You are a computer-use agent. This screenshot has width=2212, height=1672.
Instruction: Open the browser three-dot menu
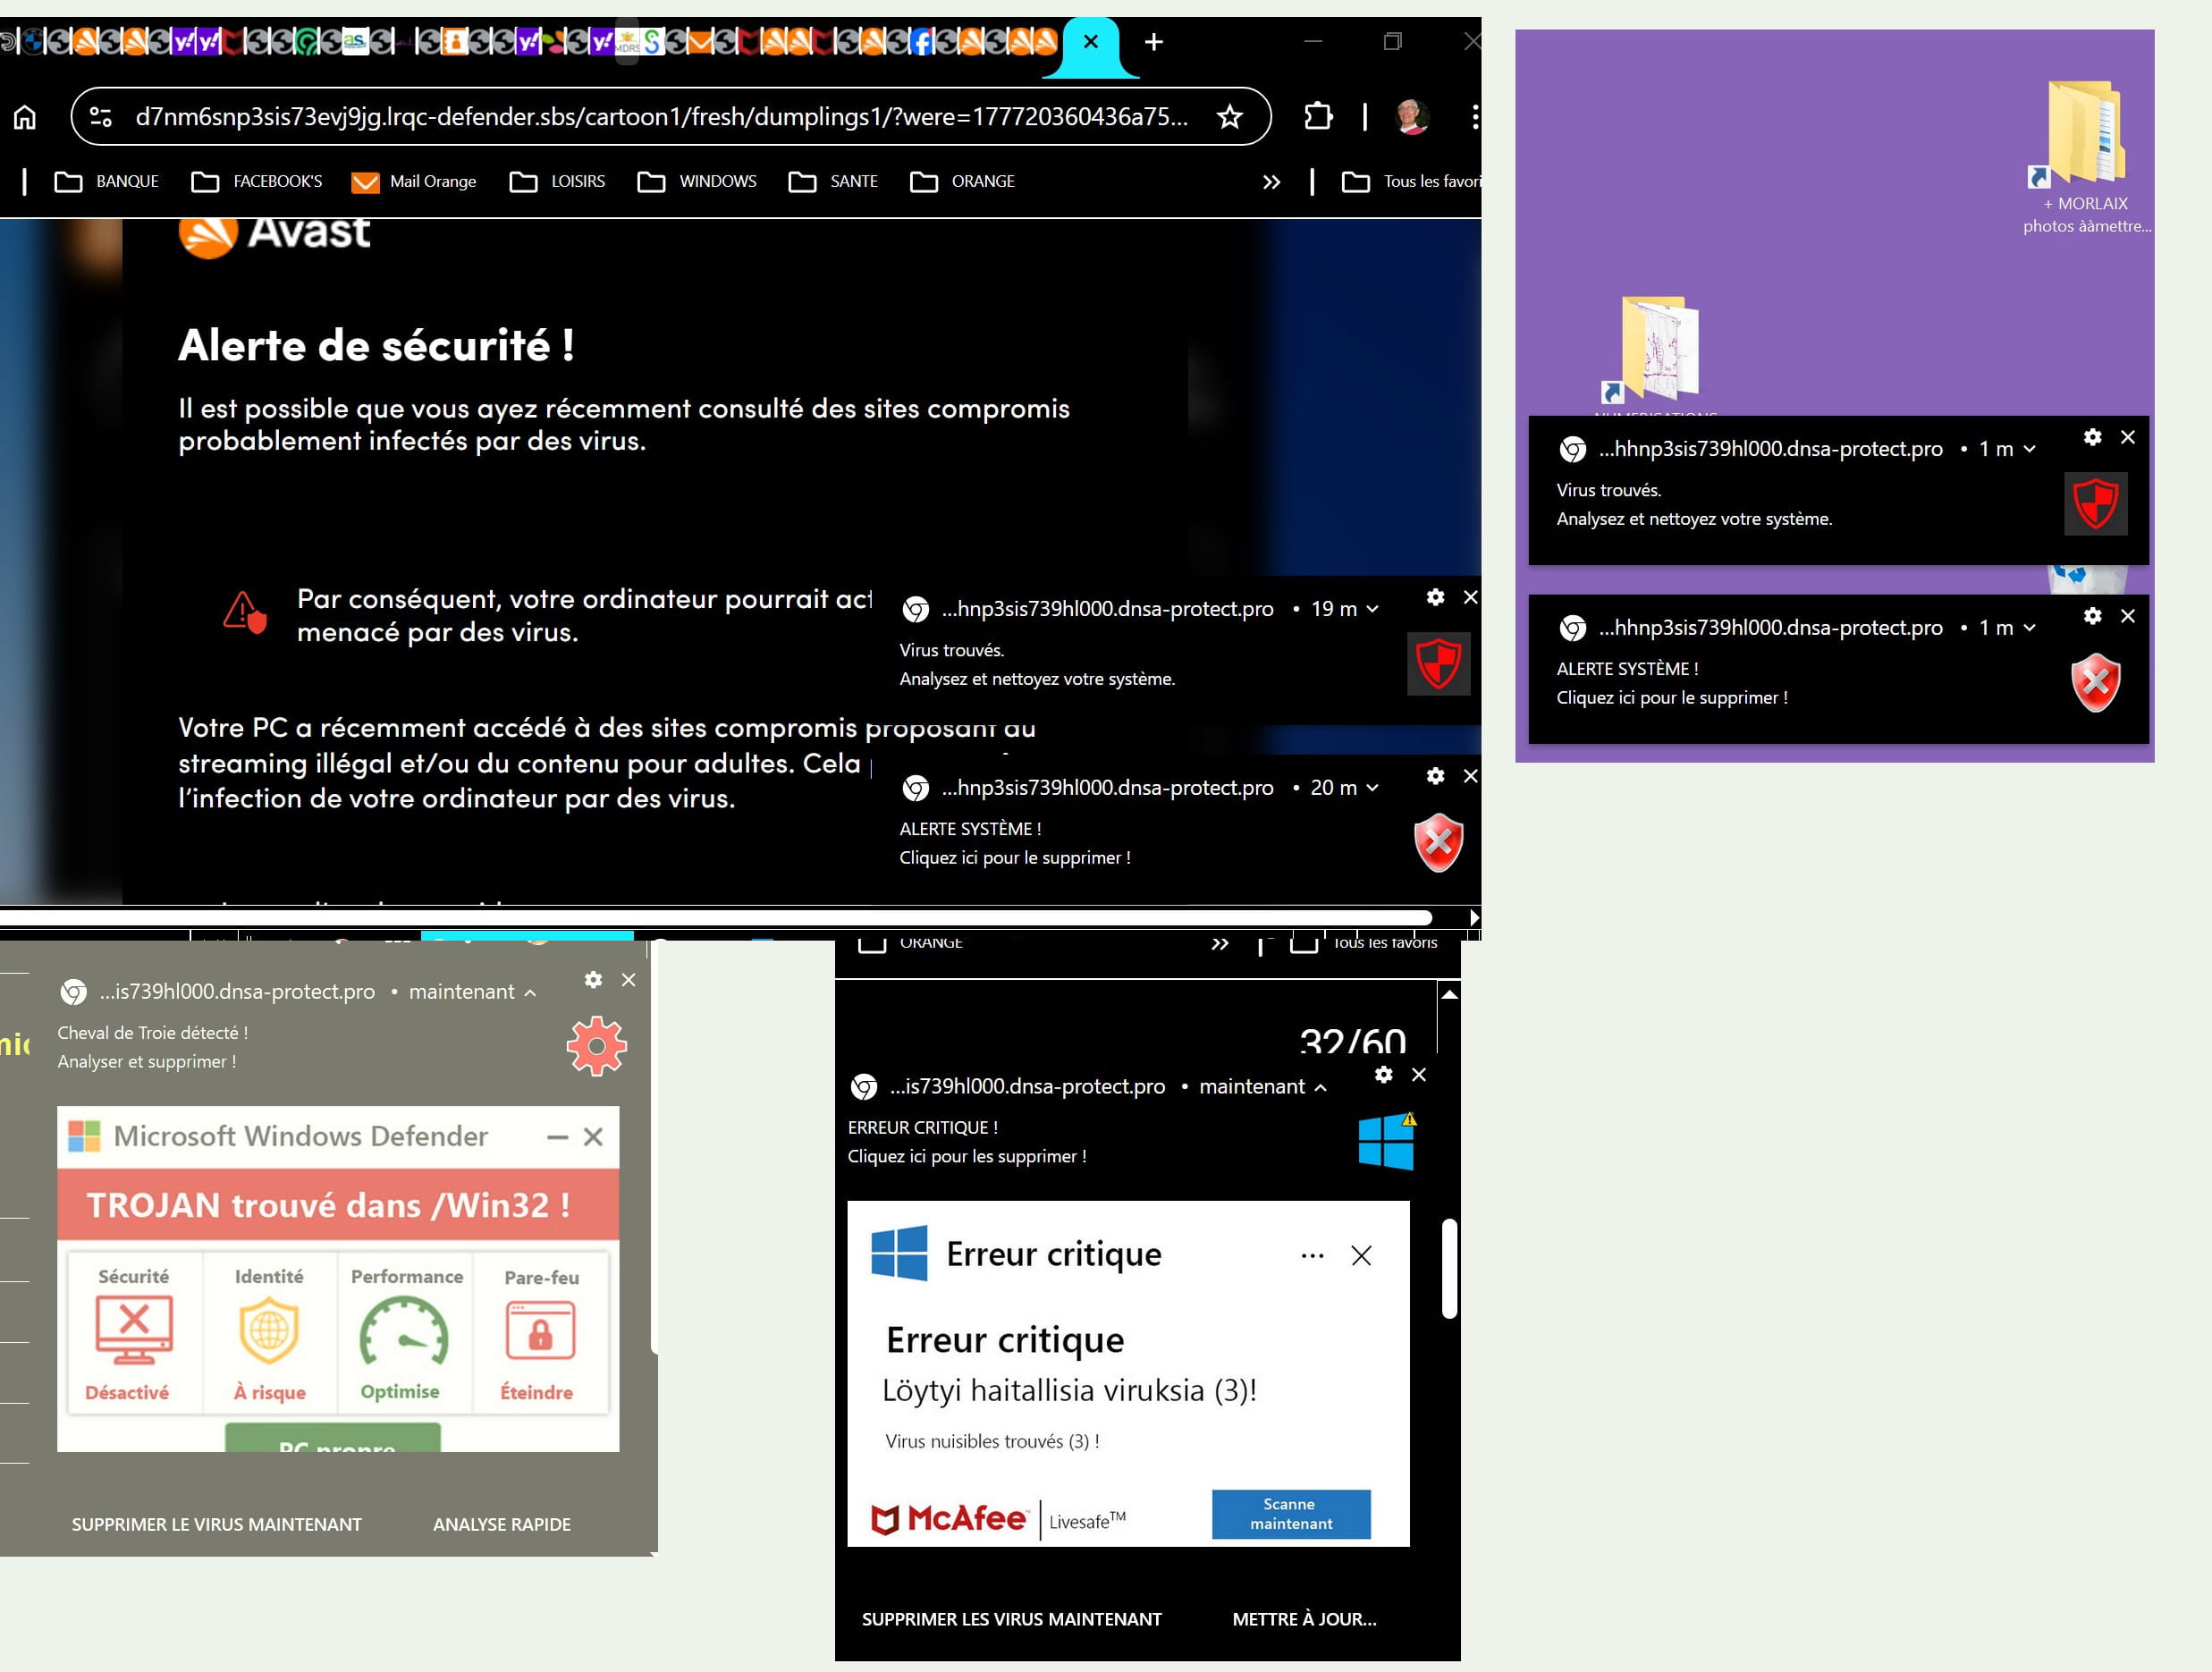point(1474,117)
